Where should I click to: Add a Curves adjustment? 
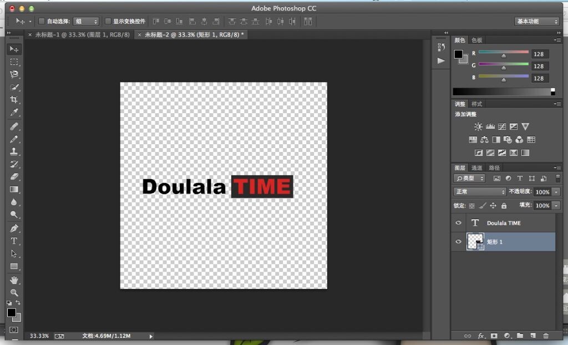(x=501, y=126)
